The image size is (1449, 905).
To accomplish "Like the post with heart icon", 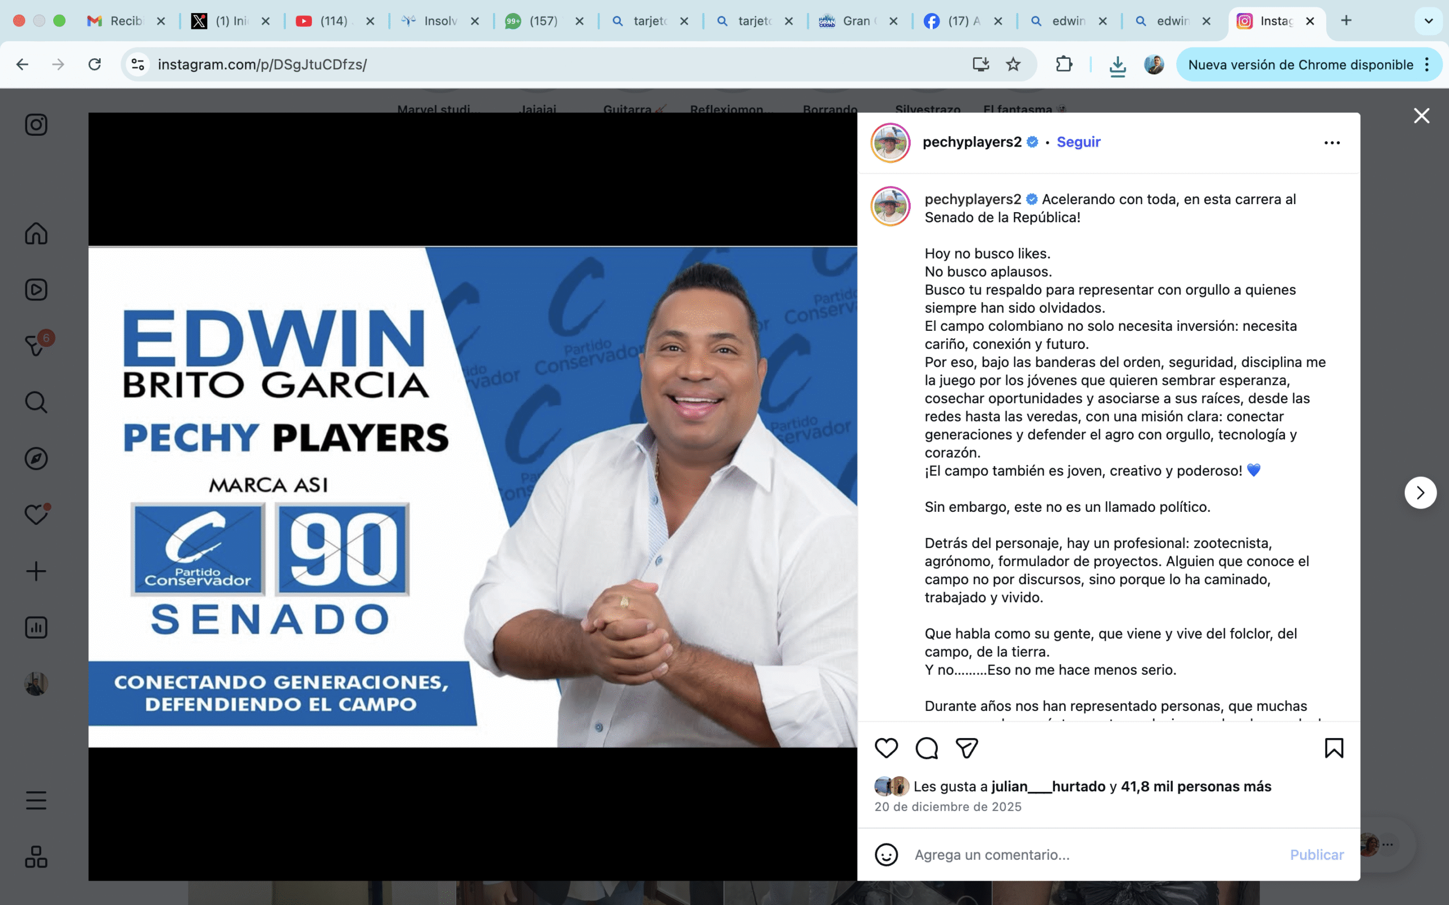I will point(886,748).
